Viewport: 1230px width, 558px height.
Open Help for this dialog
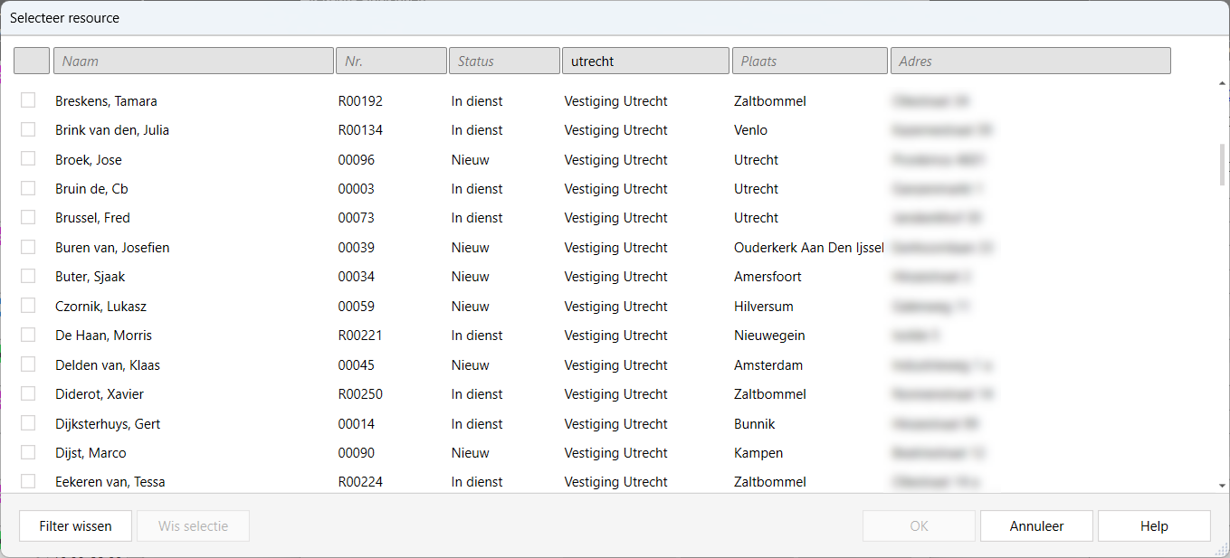pos(1154,525)
